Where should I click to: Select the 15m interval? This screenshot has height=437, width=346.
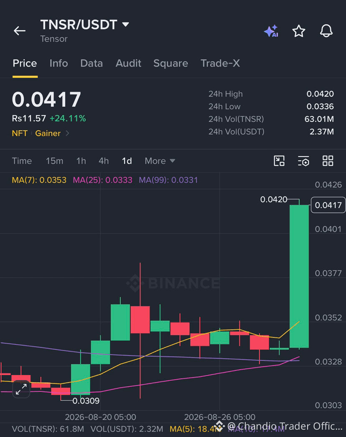click(x=54, y=161)
